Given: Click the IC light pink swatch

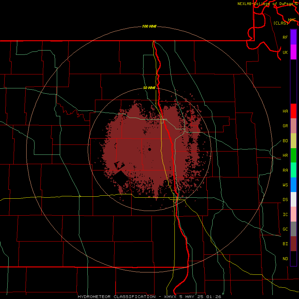Looking at the screenshot, I should [293, 214].
